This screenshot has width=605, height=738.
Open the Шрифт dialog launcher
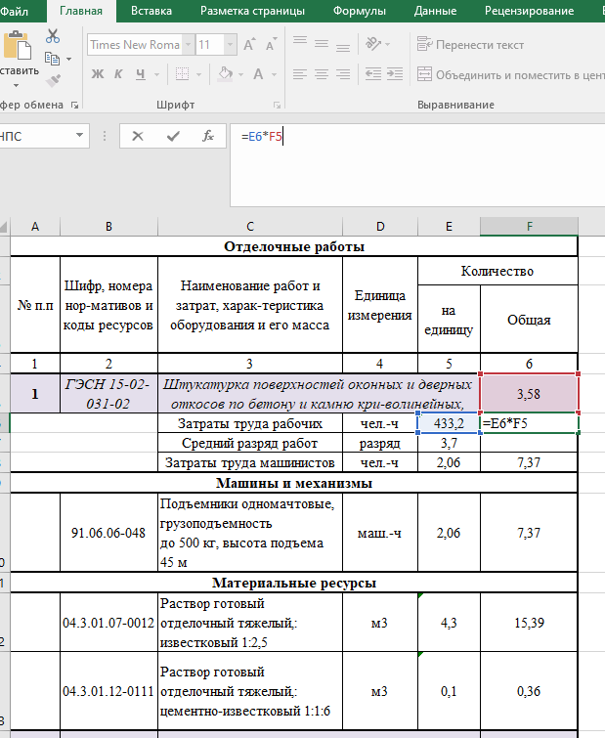[278, 105]
